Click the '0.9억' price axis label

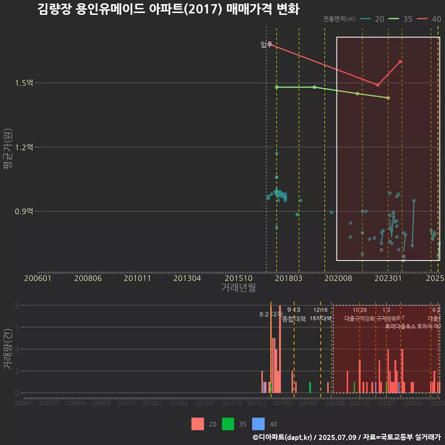tap(24, 211)
